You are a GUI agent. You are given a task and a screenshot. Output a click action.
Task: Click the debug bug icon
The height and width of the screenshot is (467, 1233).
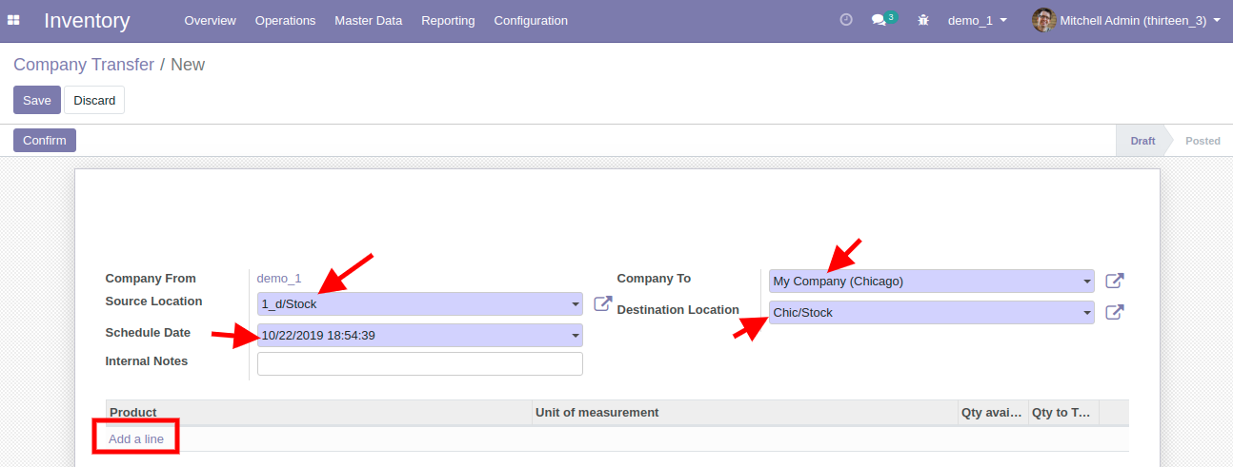click(922, 20)
